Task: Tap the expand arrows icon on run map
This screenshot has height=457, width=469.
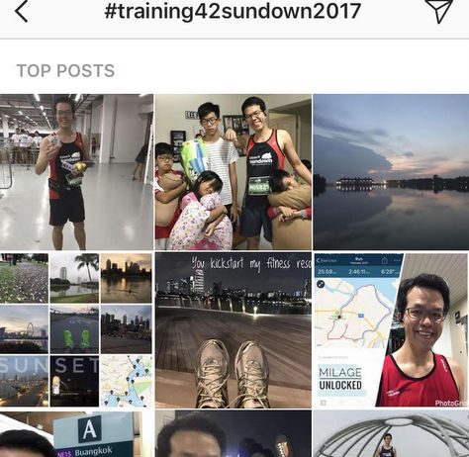Action: [x=321, y=284]
